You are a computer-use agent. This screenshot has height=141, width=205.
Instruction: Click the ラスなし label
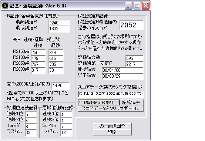pyautogui.click(x=14, y=131)
